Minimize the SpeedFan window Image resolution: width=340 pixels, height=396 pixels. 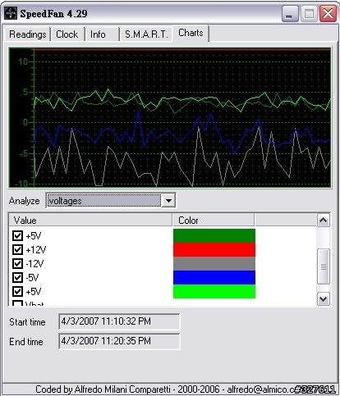[290, 14]
